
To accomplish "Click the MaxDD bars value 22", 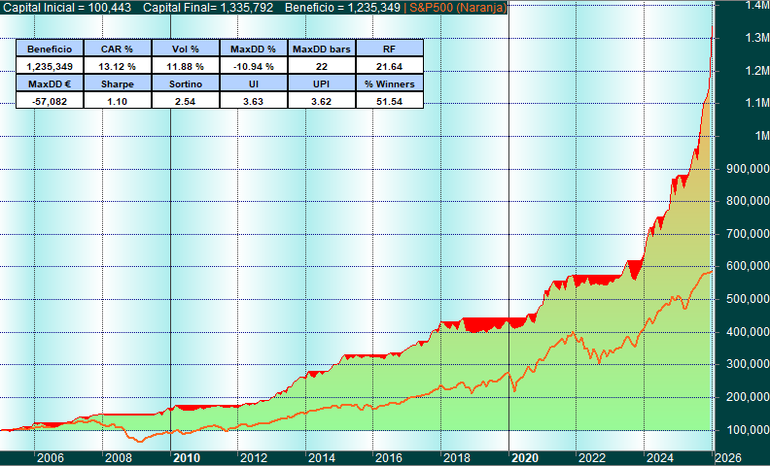I will coord(322,66).
